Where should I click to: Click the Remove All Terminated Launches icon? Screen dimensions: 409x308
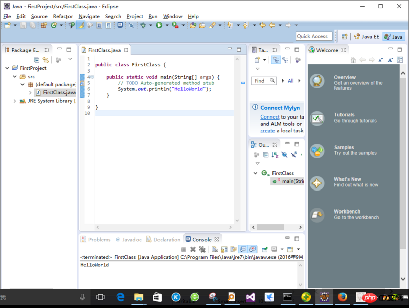coord(202,249)
